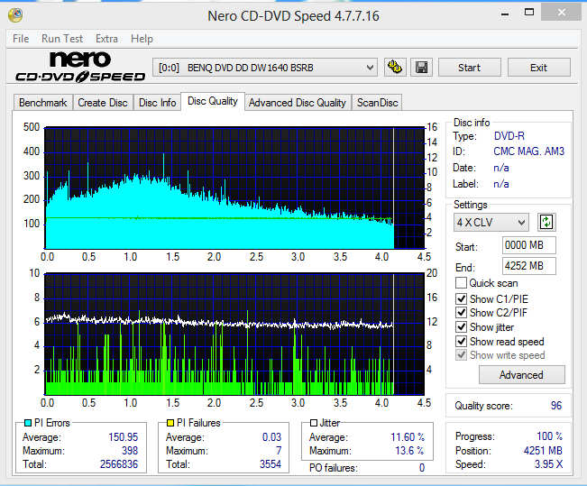Click the End position field 4252 MB
Screen dimensions: 587x486
[x=529, y=266]
